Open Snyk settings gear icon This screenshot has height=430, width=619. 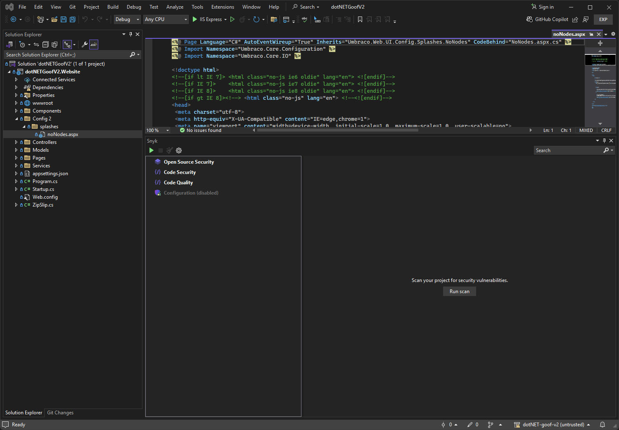tap(179, 150)
